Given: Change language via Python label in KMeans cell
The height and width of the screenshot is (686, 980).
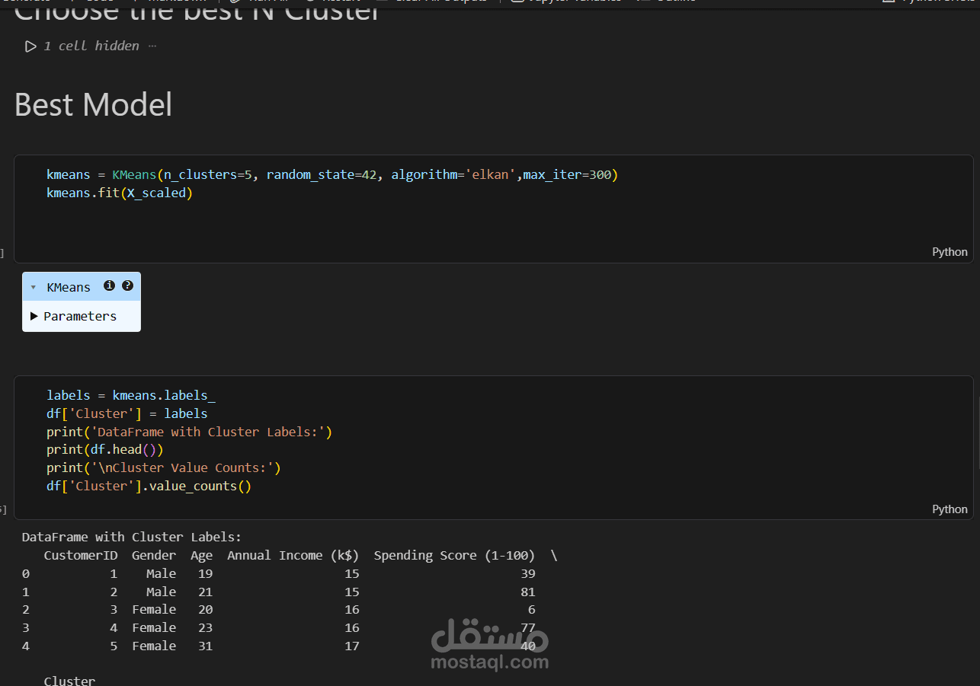Looking at the screenshot, I should 950,252.
